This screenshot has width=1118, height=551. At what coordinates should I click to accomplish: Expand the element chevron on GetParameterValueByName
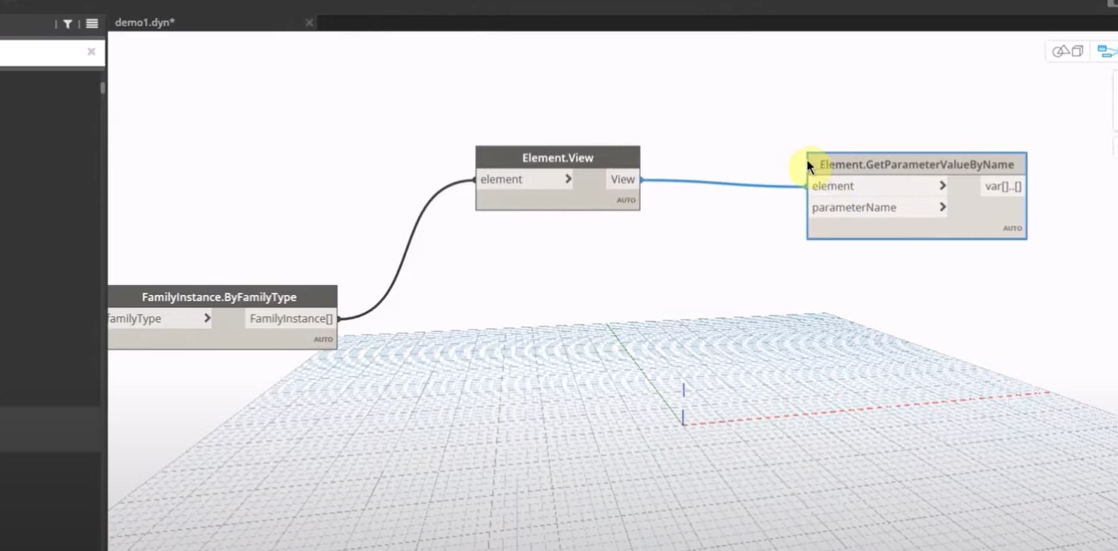943,186
